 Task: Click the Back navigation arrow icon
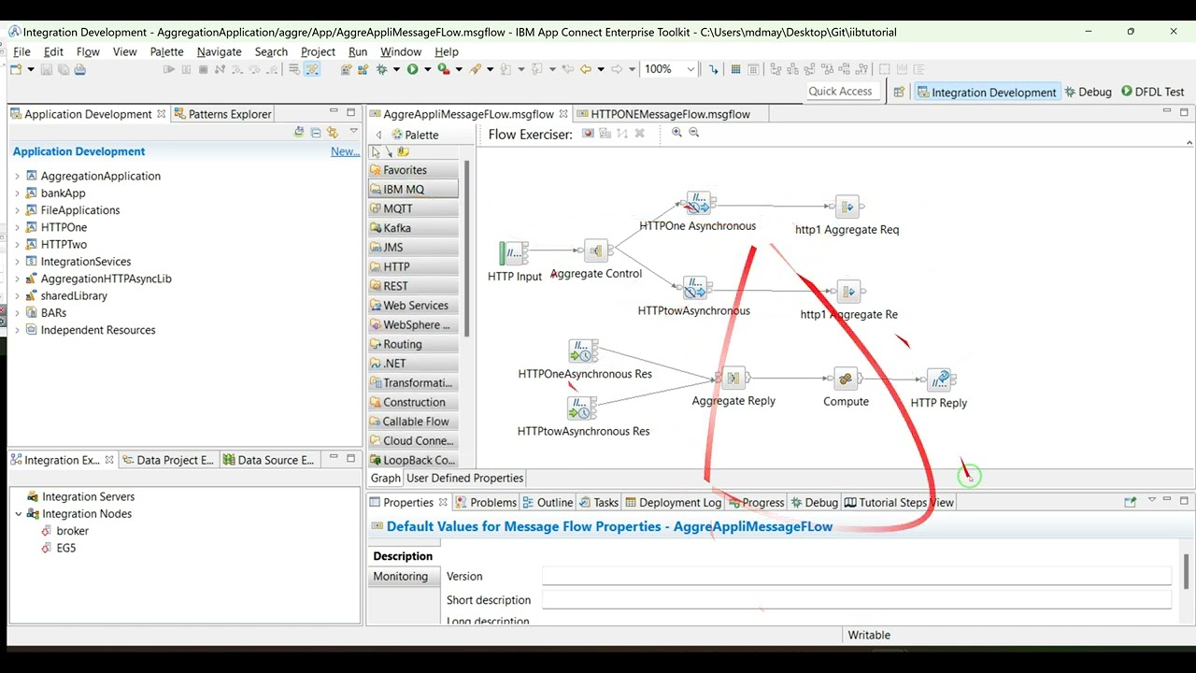pos(586,69)
